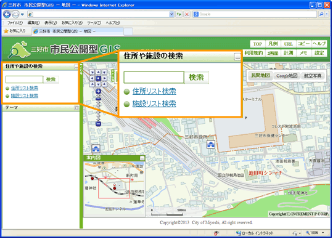The height and width of the screenshot is (239, 333).
Task: Click the Stop loading red X icon
Action: pyautogui.click(x=187, y=14)
